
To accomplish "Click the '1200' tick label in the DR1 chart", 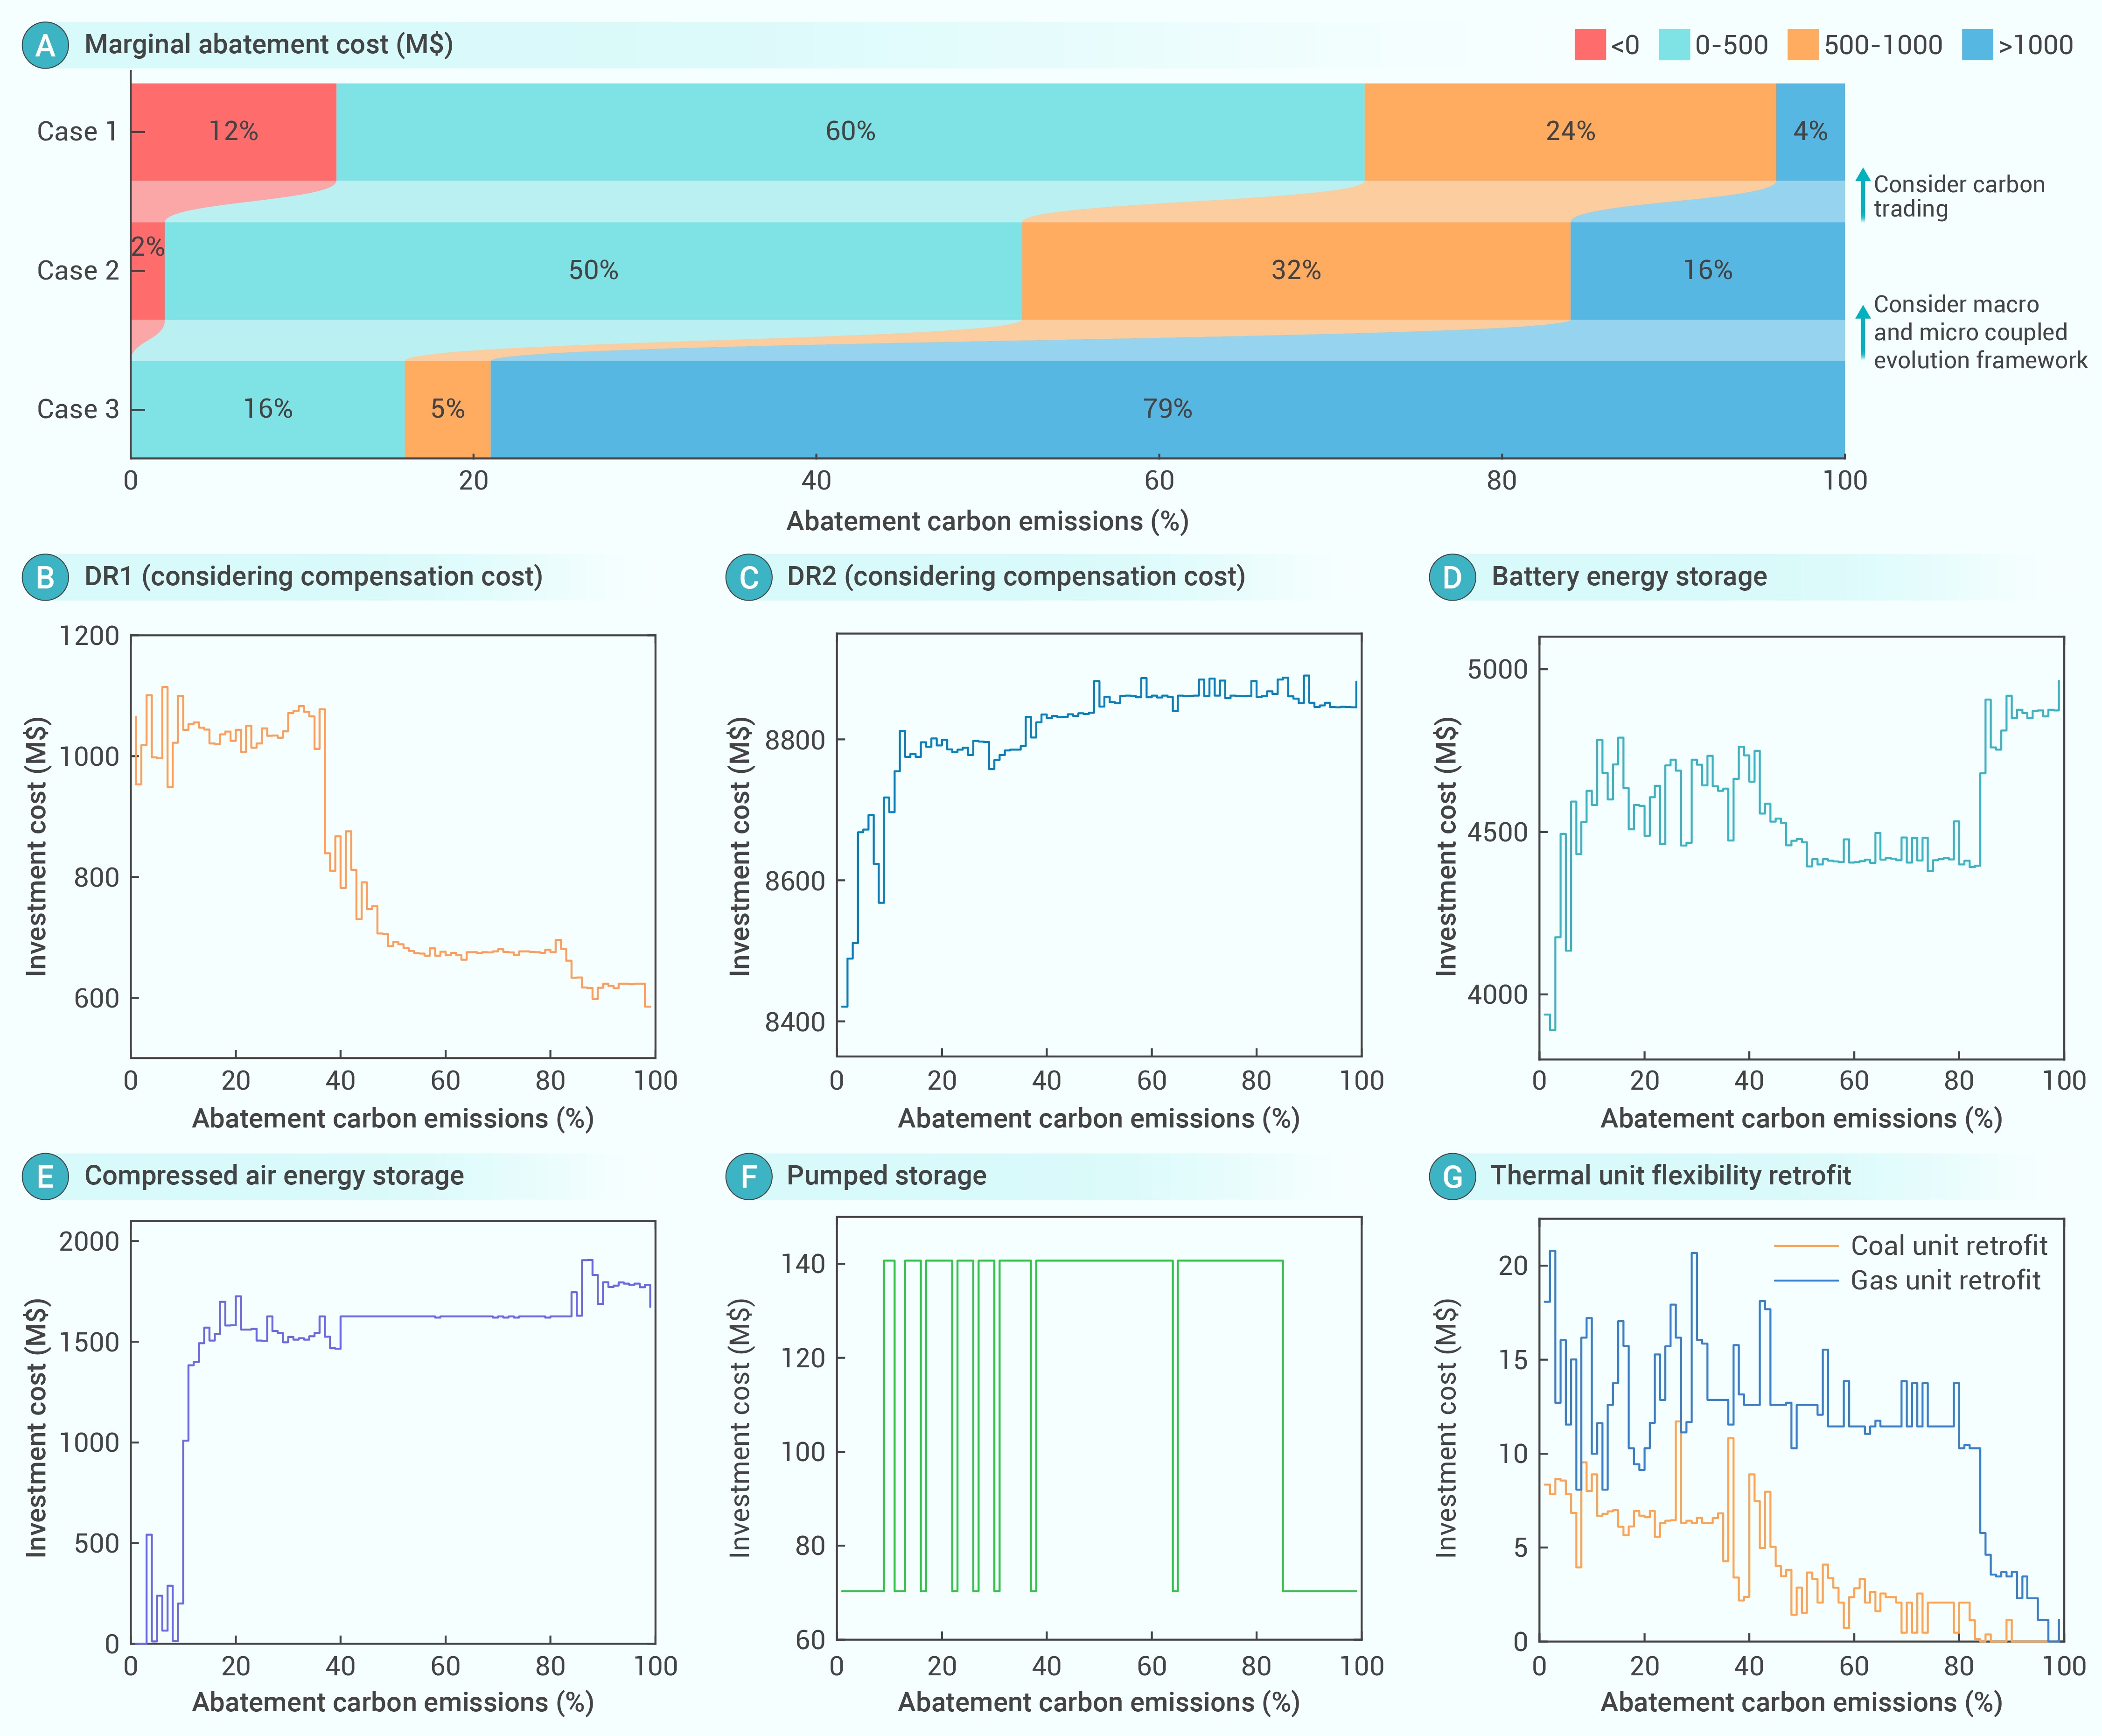I will point(90,636).
